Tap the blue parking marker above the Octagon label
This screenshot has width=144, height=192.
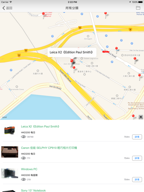(82, 14)
